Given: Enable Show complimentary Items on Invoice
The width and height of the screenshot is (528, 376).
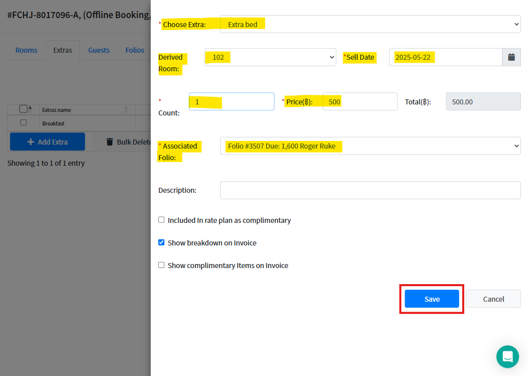Looking at the screenshot, I should (161, 265).
